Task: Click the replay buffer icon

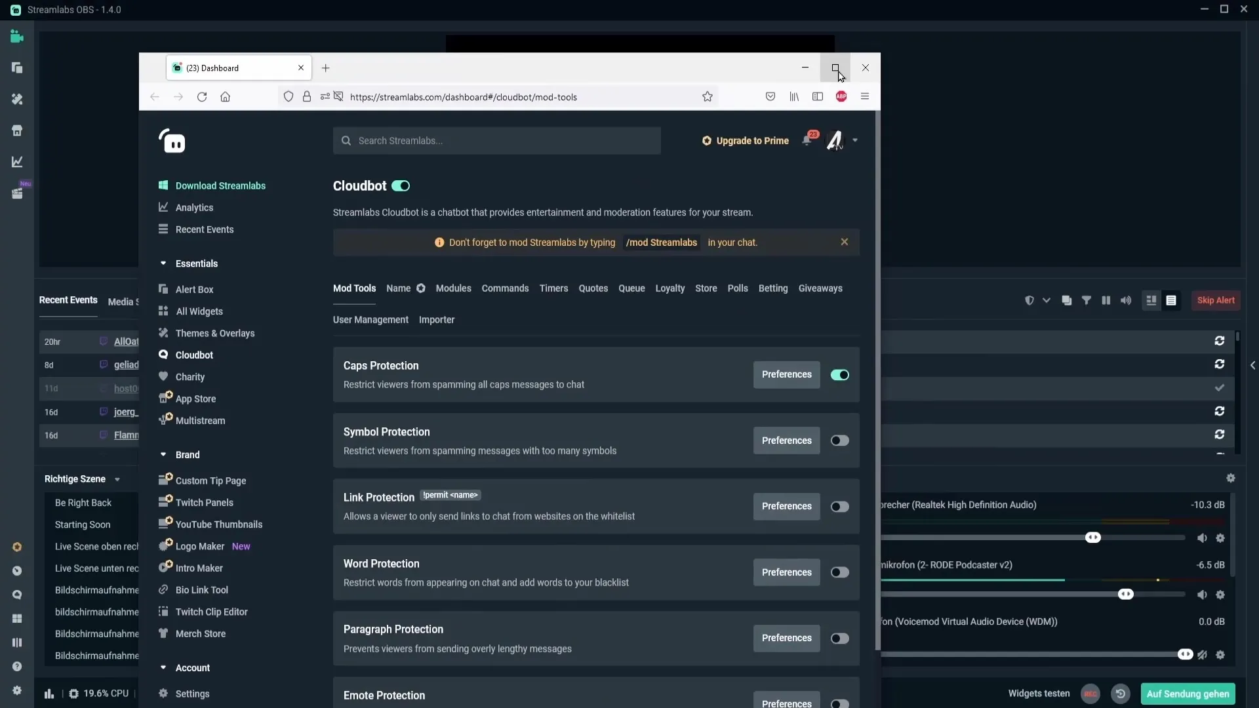Action: coord(1121,694)
